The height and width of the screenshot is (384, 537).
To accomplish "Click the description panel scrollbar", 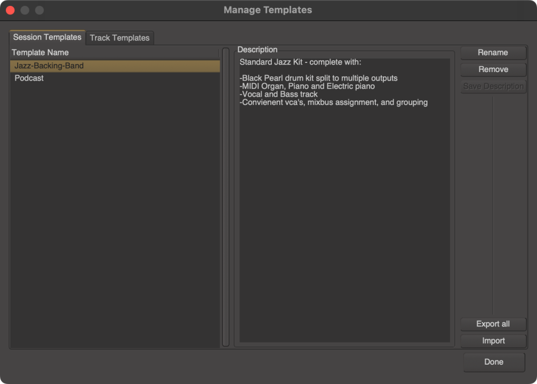I will tap(453, 199).
